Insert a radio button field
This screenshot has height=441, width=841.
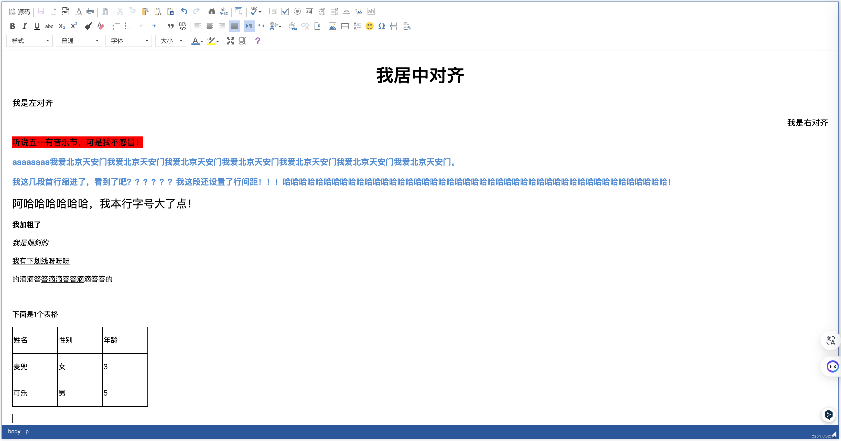297,11
